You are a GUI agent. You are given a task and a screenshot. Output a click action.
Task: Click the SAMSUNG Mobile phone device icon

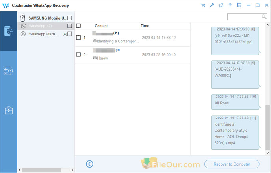pos(22,18)
